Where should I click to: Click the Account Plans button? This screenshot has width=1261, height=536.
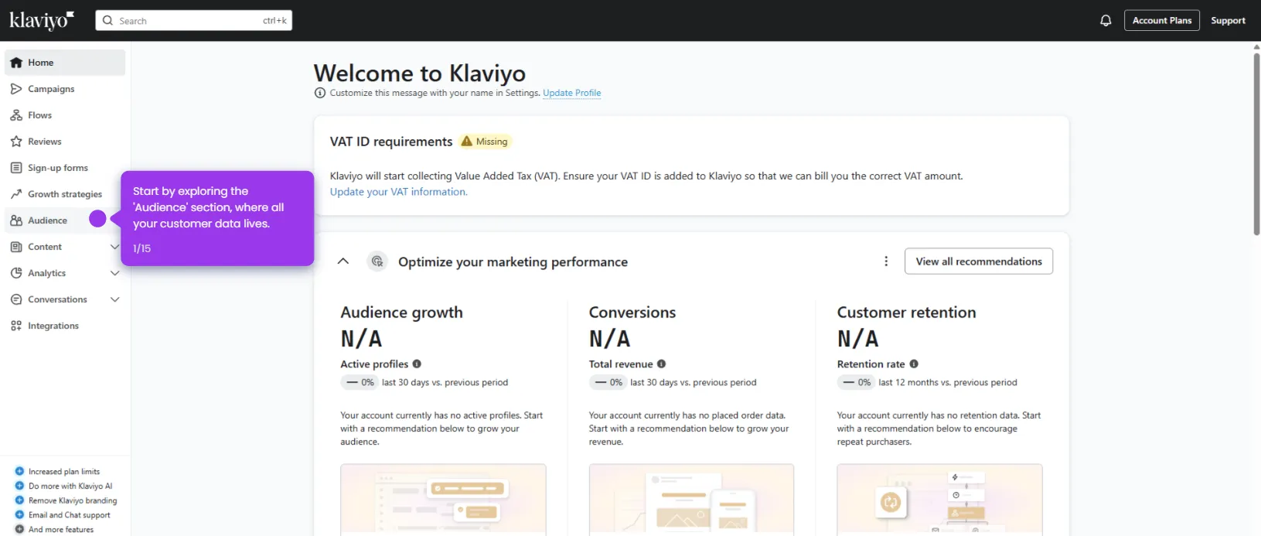(1161, 21)
